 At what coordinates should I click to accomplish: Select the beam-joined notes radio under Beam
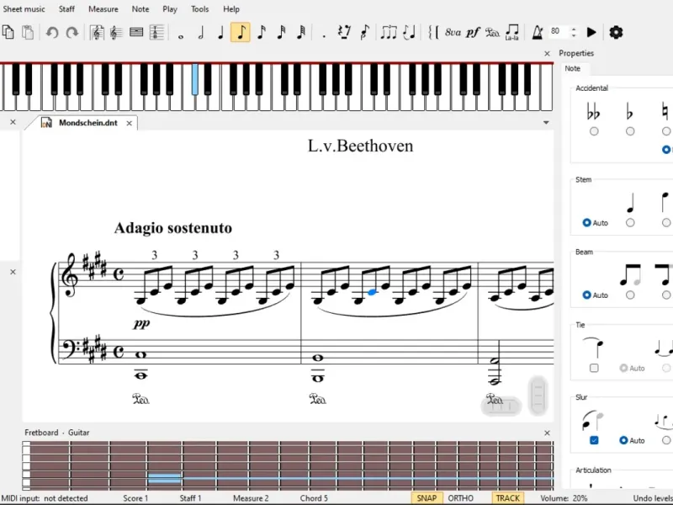pos(630,295)
